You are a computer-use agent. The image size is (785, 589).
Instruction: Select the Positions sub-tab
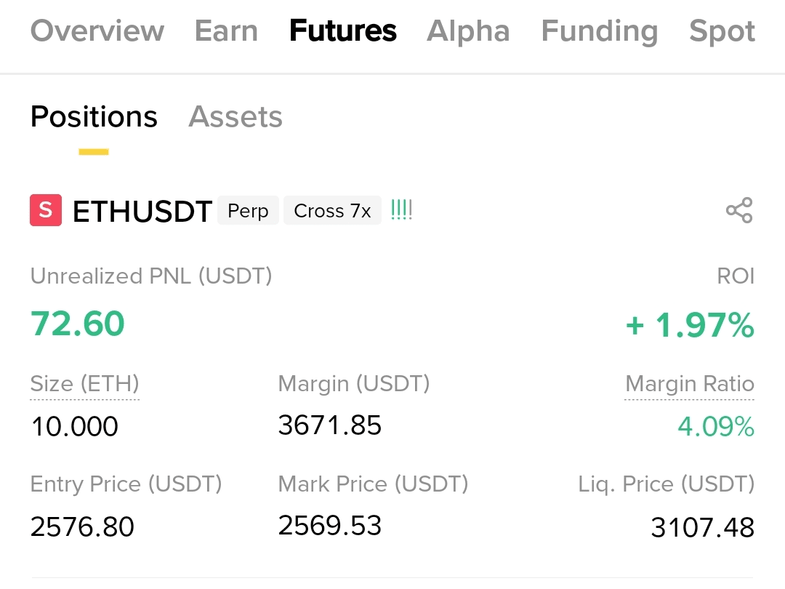tap(94, 117)
